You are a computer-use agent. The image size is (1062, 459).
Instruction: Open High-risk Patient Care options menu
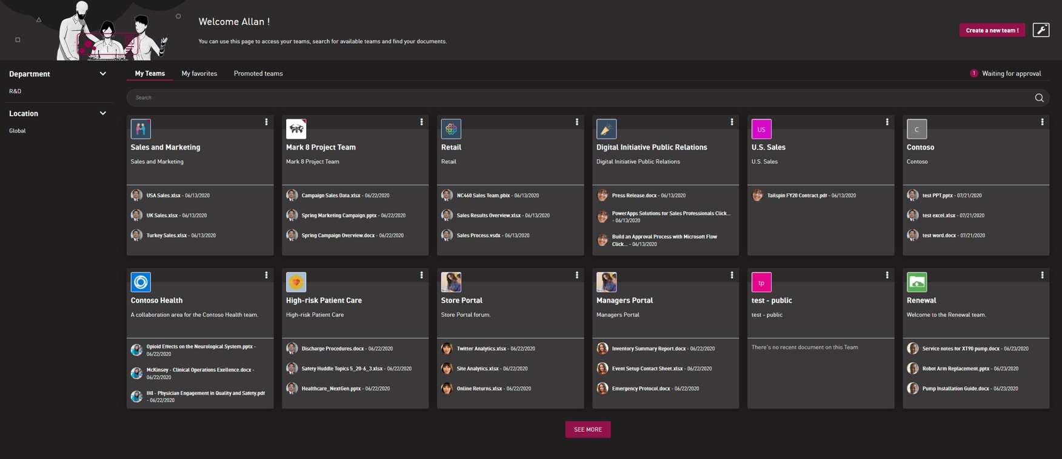pos(421,275)
